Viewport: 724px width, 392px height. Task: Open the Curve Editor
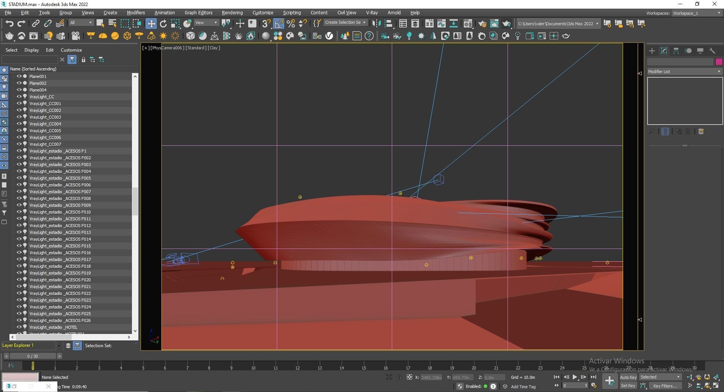(441, 24)
